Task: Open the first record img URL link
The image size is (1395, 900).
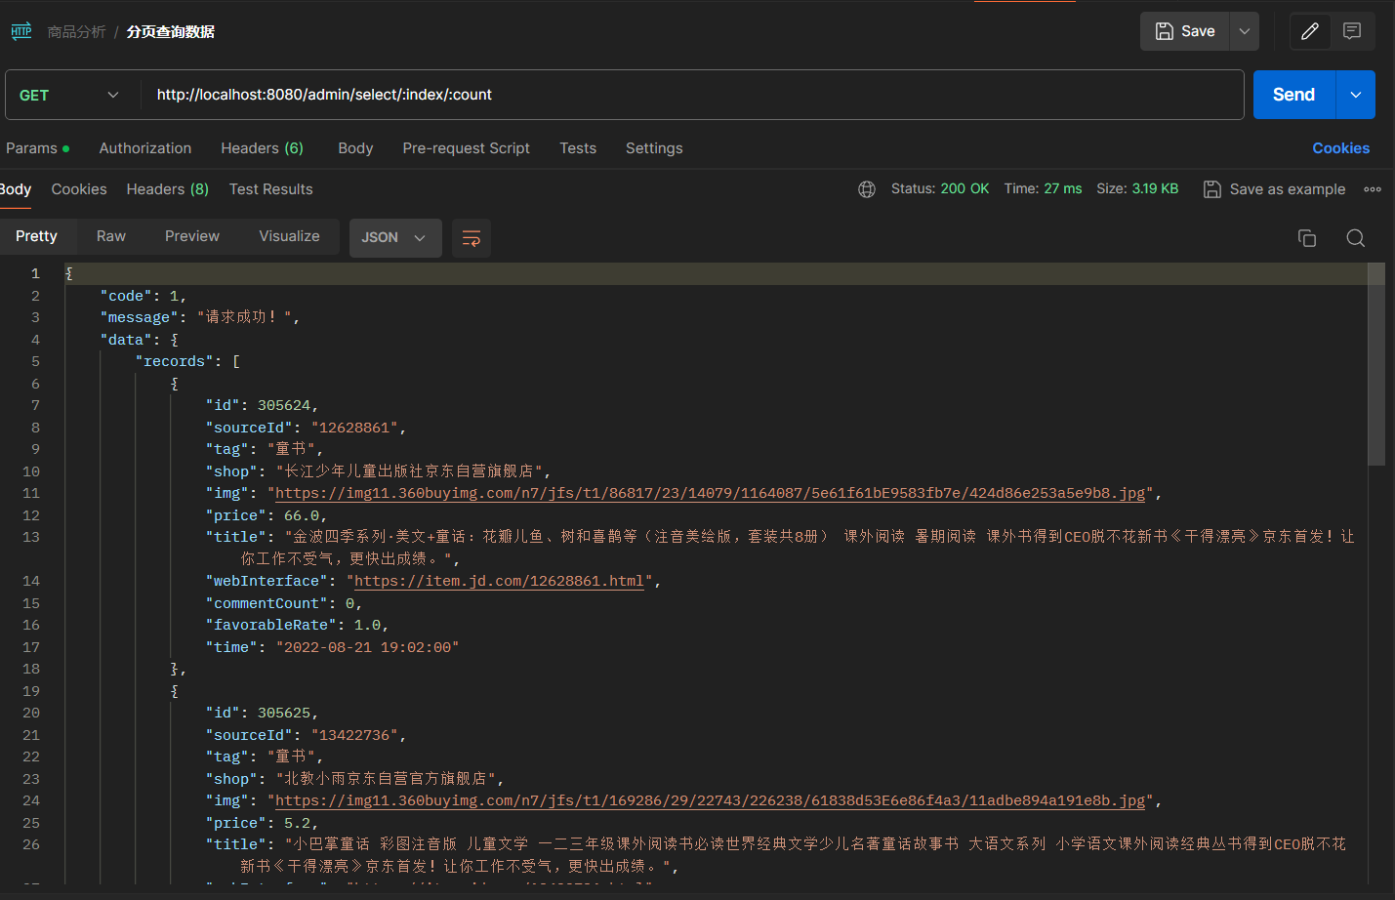Action: coord(710,493)
